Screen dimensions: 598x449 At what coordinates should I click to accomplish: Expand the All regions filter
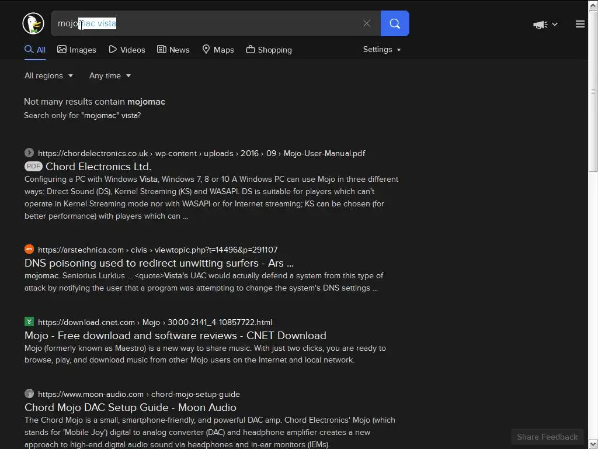(x=48, y=75)
